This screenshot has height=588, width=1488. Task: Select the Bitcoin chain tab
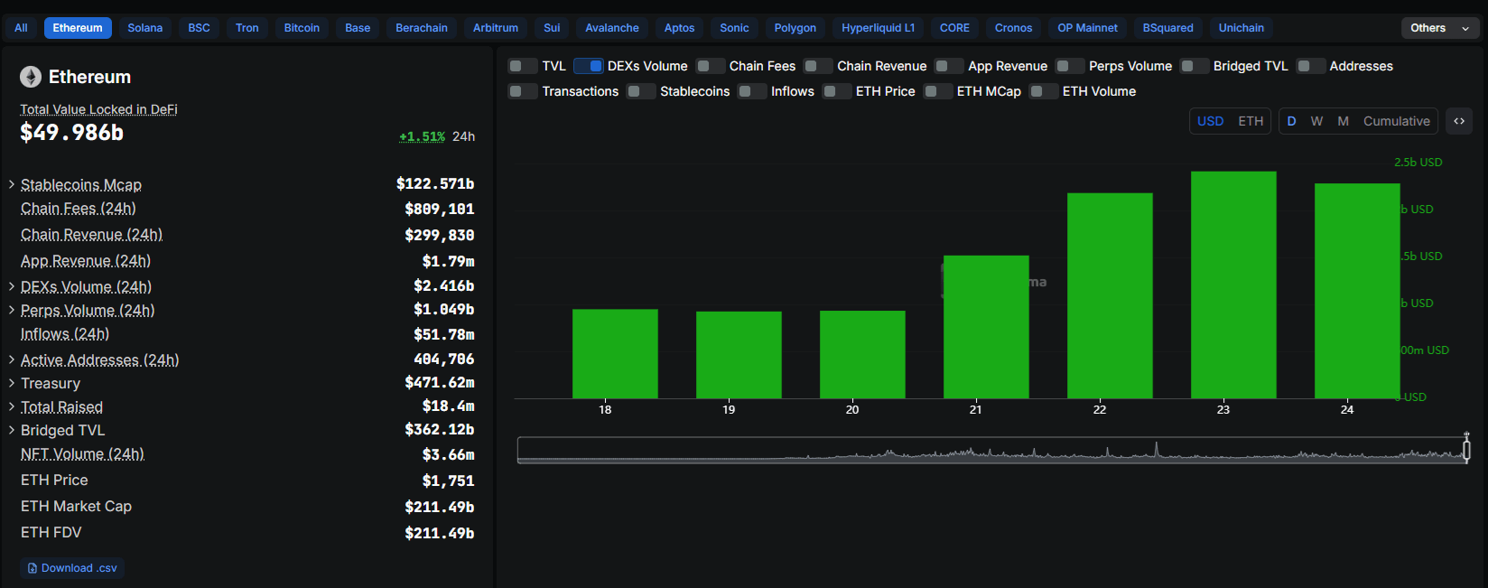tap(302, 28)
